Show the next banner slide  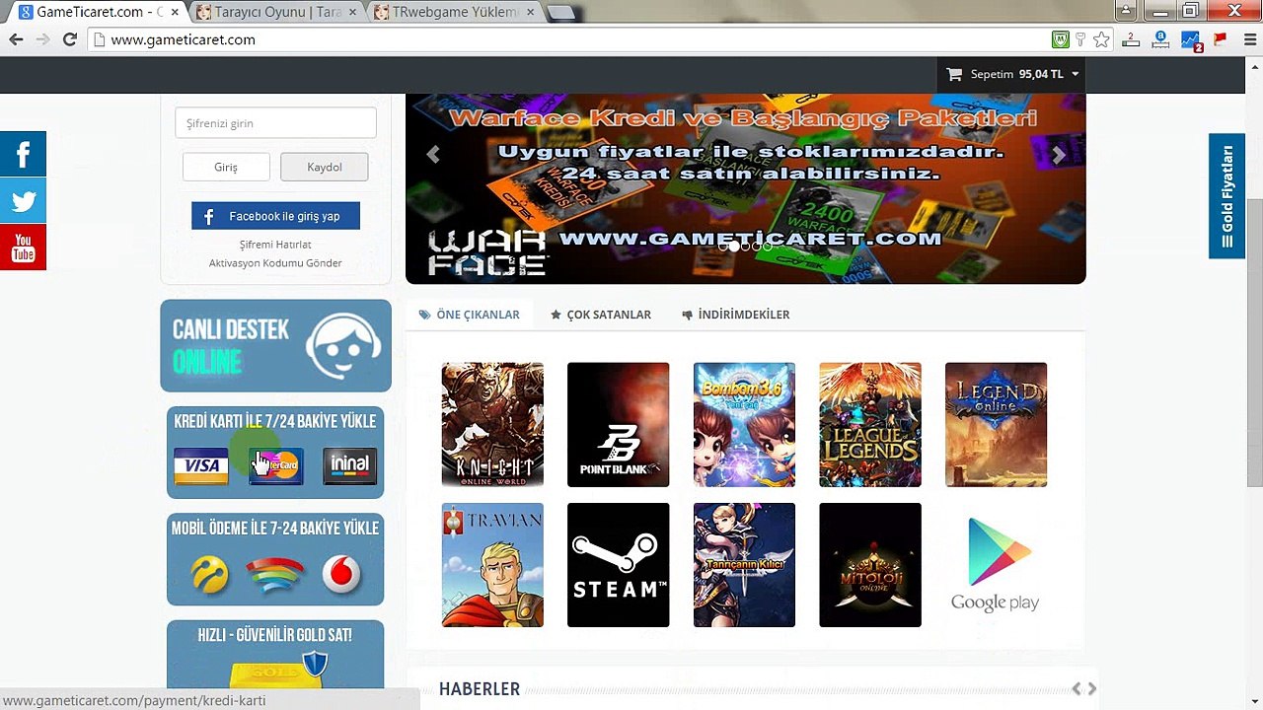pos(1059,155)
